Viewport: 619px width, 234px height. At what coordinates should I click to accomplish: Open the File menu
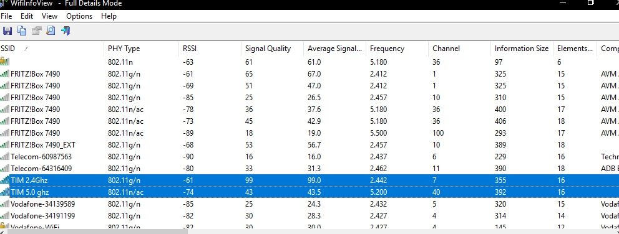(6, 16)
